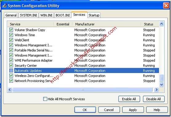Sort by the Service column header
Screen dimensions: 171x117
(x=31, y=24)
